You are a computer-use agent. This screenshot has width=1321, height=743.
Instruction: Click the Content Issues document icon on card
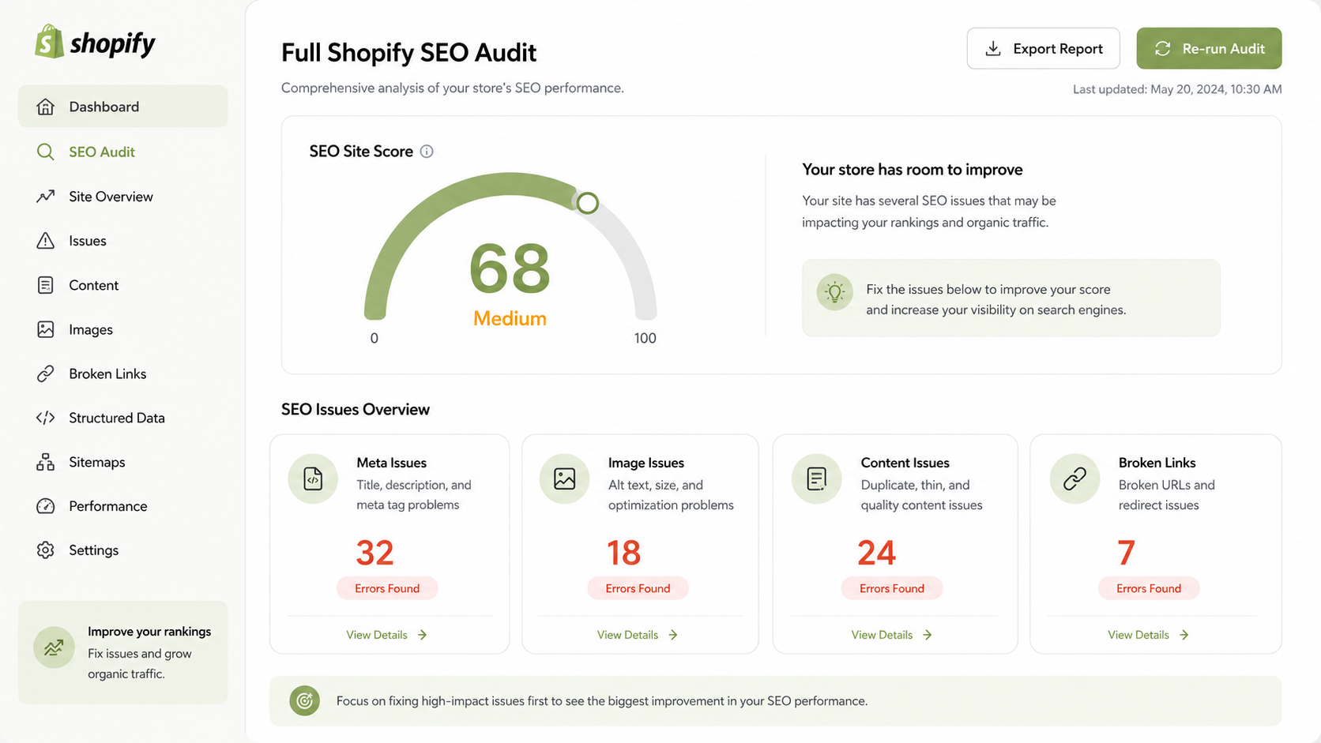(x=817, y=478)
